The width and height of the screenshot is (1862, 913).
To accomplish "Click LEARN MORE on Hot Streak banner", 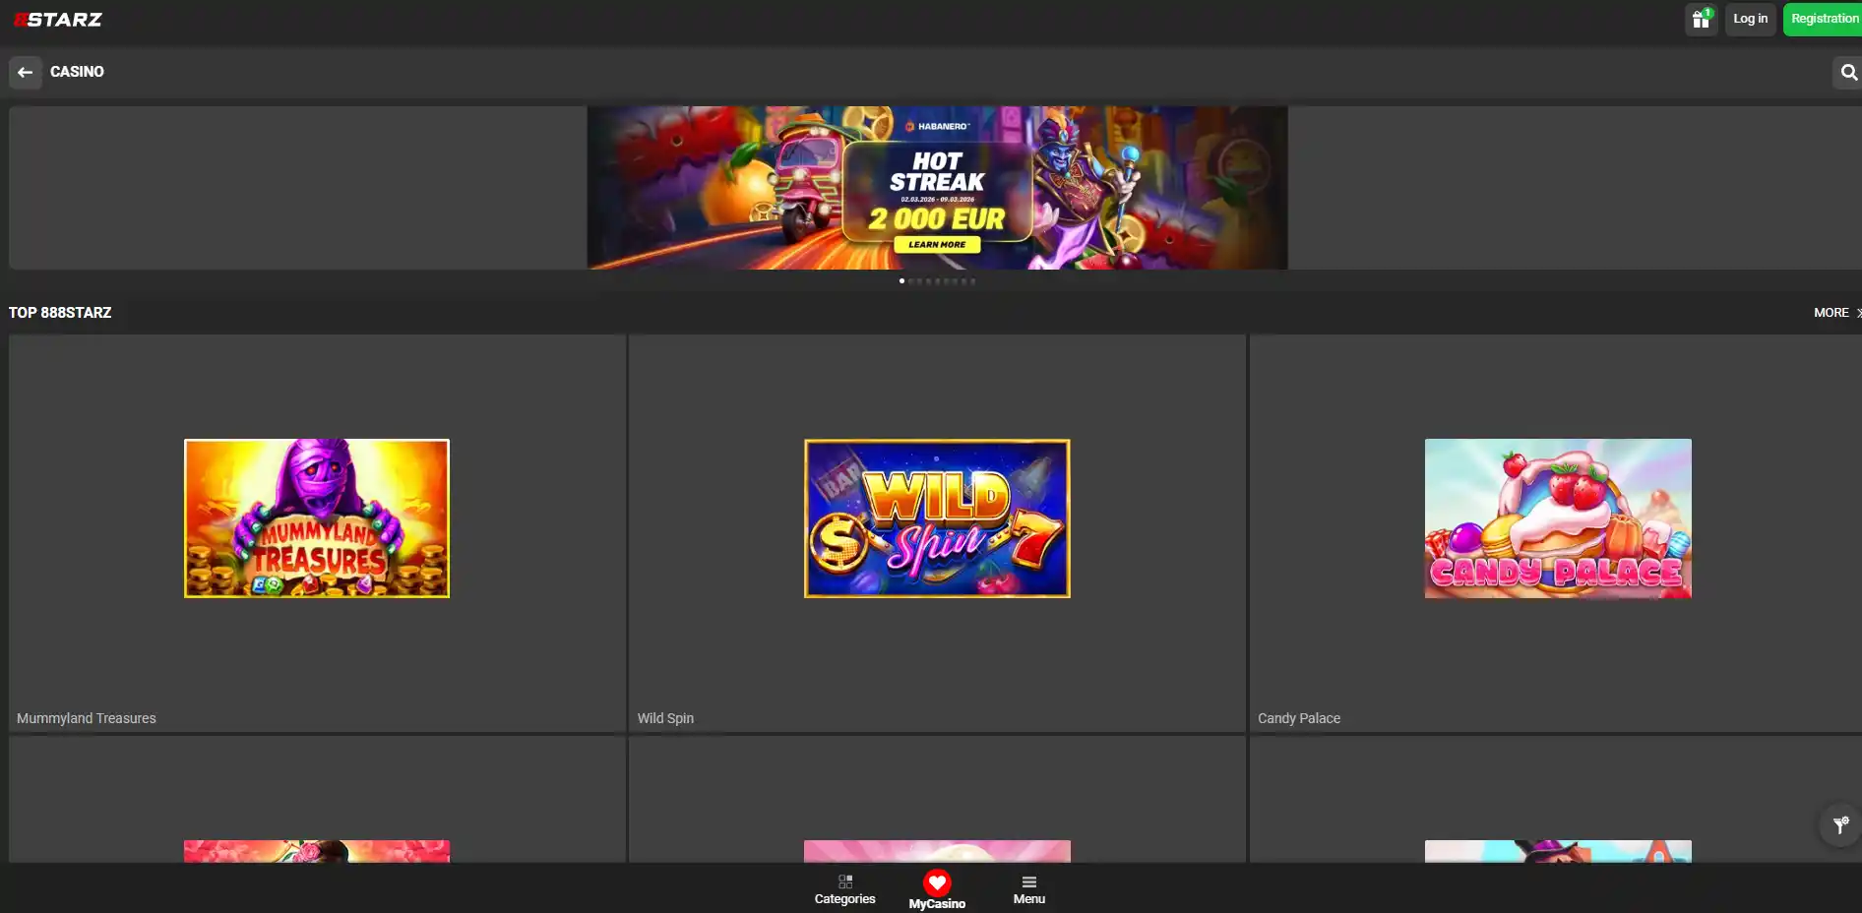I will tap(937, 244).
